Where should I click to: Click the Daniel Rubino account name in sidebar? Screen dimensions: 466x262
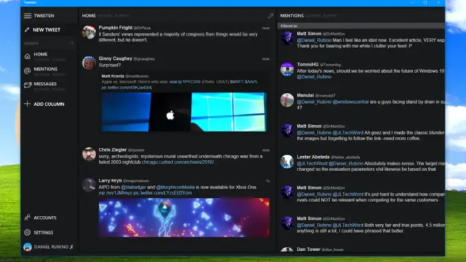51,247
